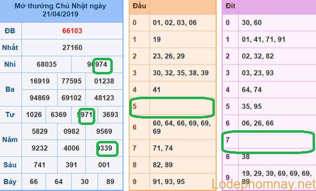
Task: Click the red special prize number 66103
Action: coord(72,31)
